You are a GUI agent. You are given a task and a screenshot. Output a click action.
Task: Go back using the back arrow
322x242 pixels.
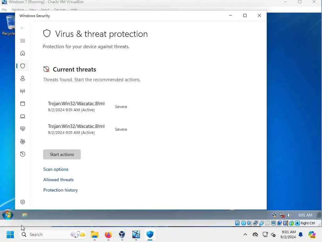[22, 28]
